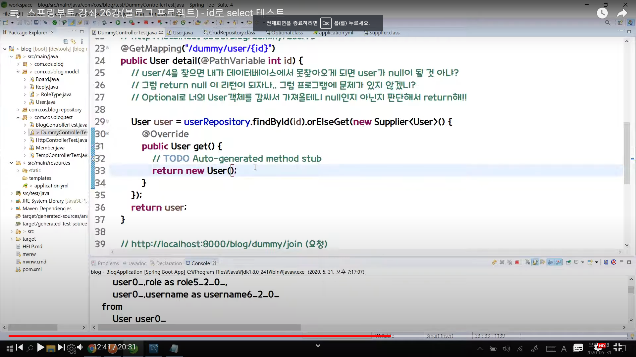Exit fullscreen using player corner icon

pos(618,347)
